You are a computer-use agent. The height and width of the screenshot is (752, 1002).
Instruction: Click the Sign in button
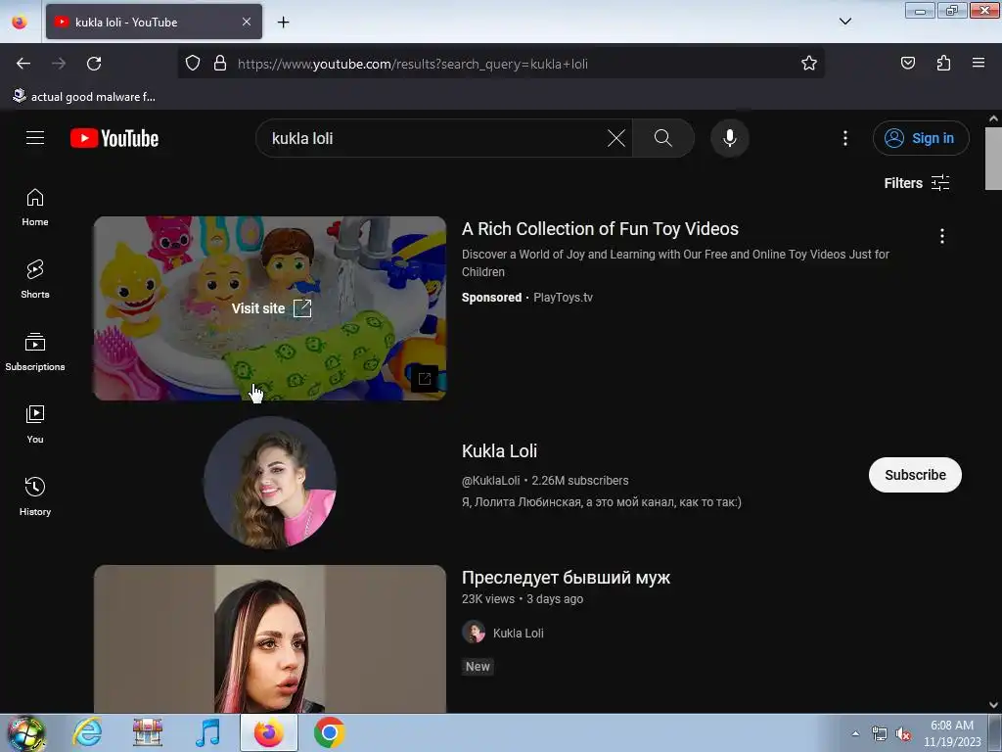[921, 138]
